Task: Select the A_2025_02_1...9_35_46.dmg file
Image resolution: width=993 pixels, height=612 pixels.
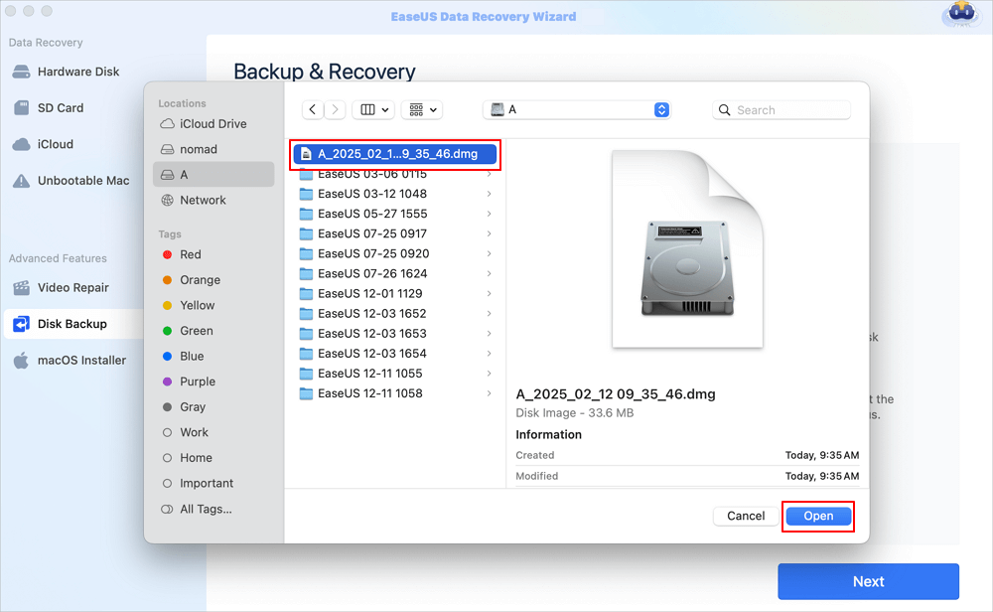Action: (x=395, y=154)
